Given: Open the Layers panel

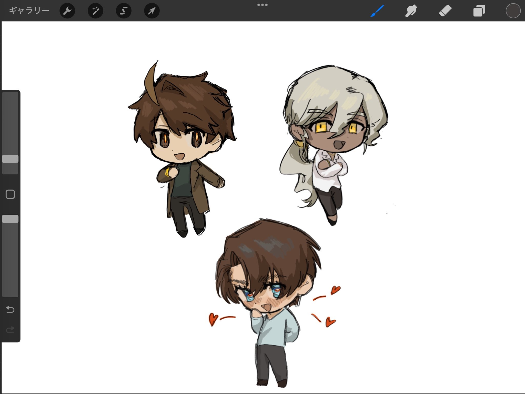Looking at the screenshot, I should click(x=479, y=11).
